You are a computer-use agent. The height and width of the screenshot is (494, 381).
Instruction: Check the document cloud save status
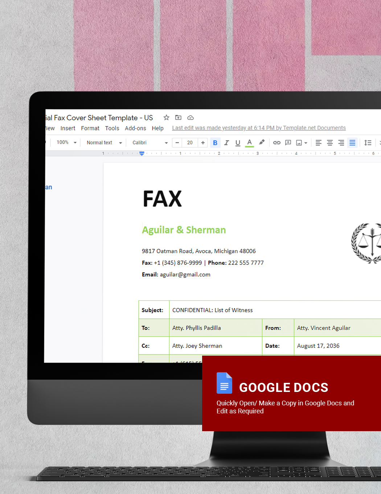[x=190, y=117]
